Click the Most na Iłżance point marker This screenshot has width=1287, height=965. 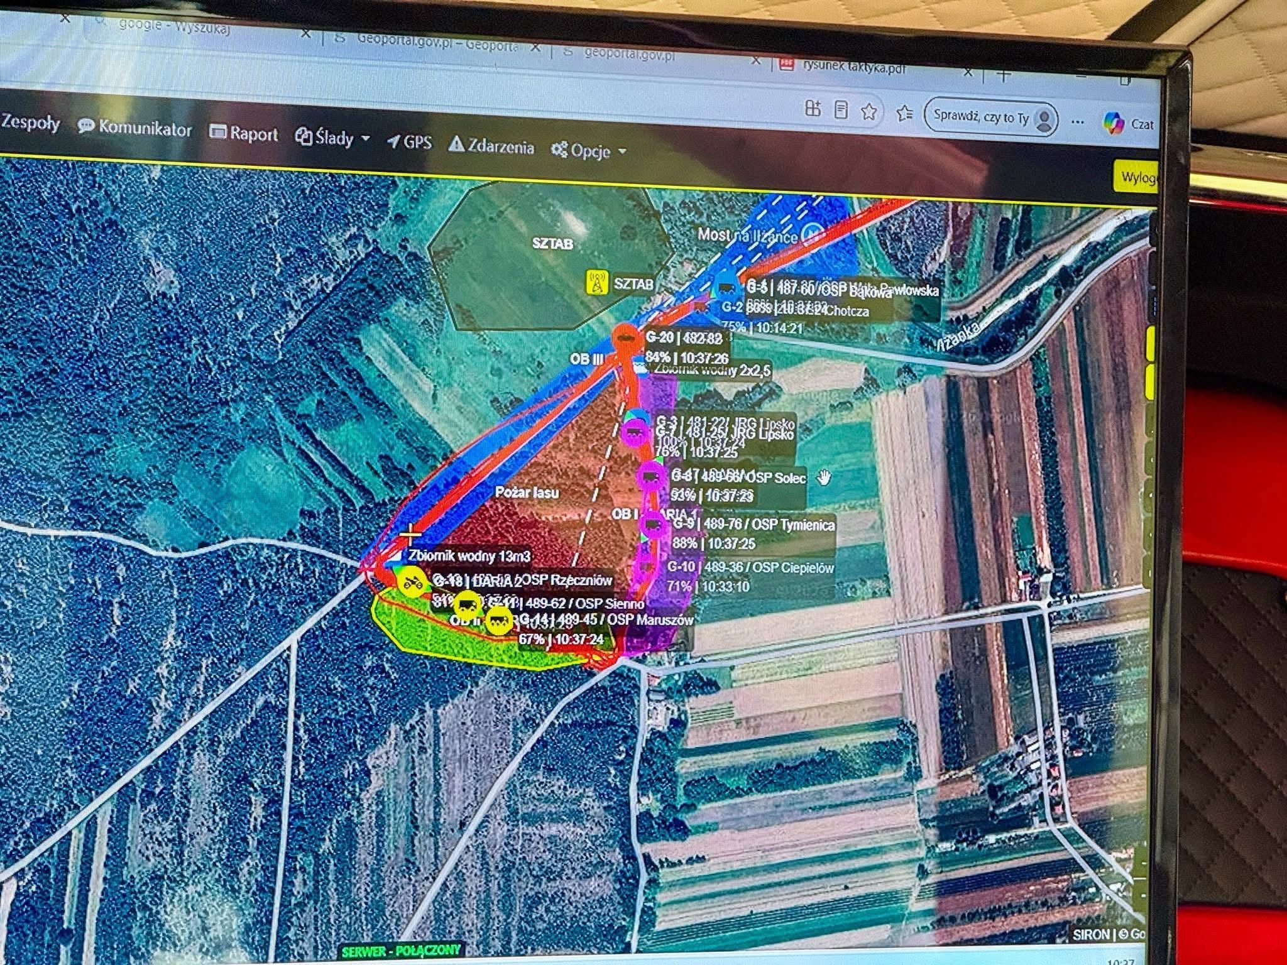812,233
